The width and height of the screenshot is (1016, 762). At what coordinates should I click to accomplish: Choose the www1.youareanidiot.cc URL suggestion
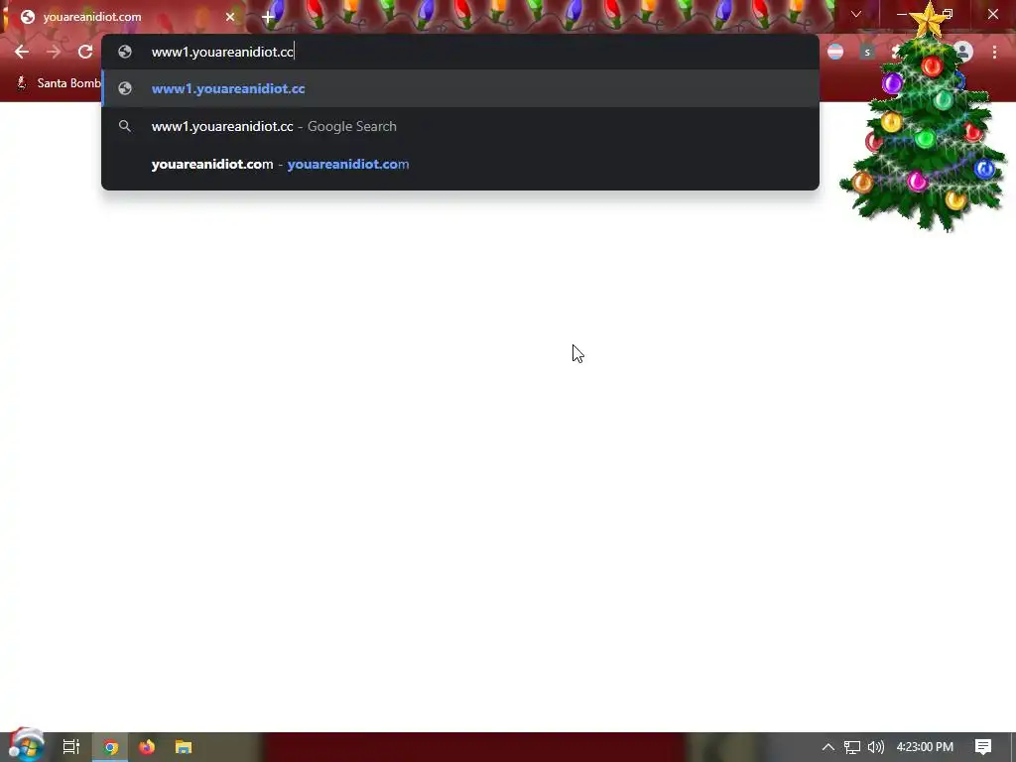[x=460, y=88]
